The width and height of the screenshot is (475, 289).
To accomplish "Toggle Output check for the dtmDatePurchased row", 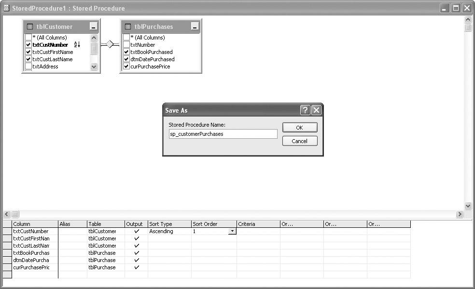I will point(136,260).
